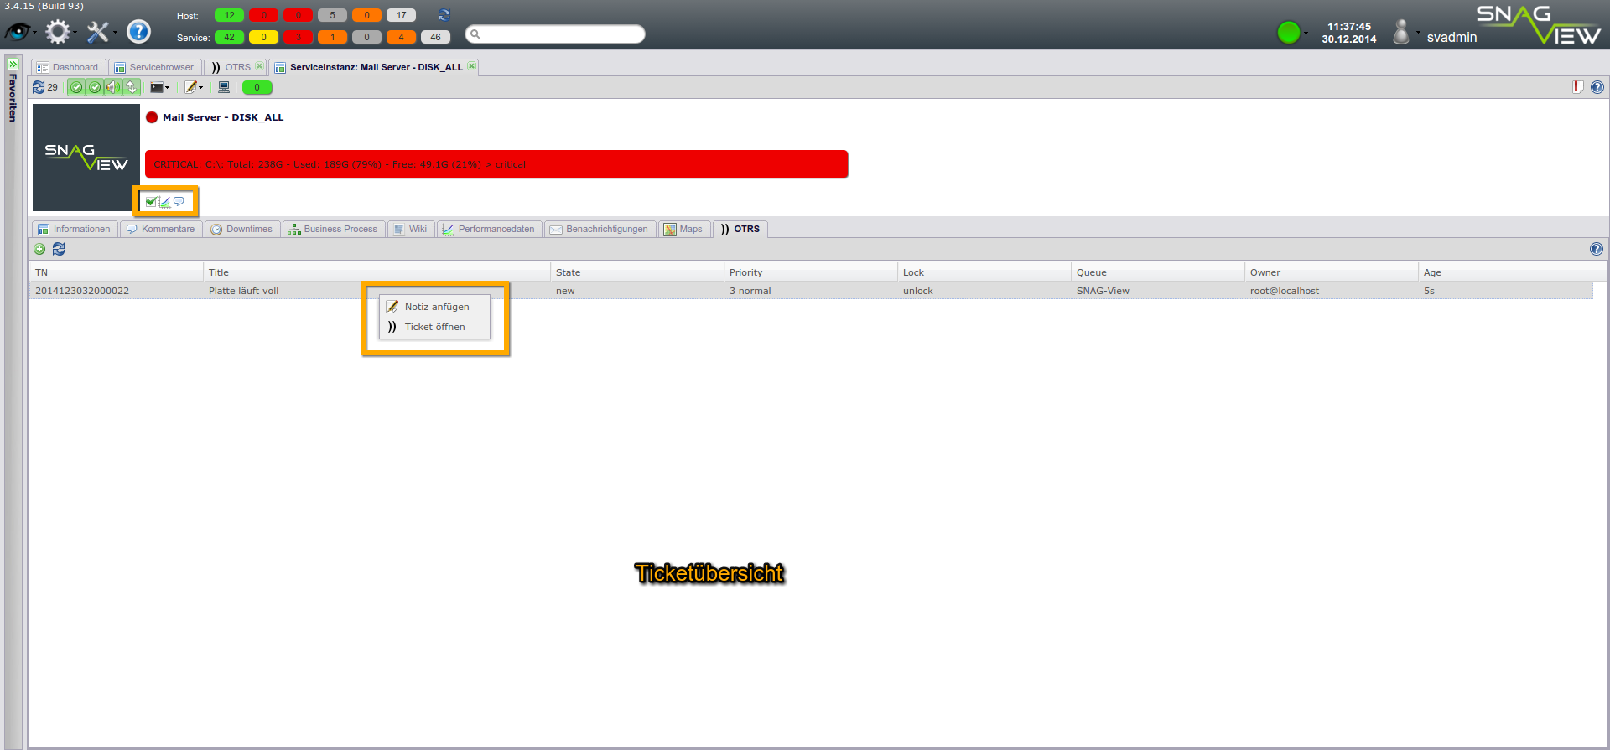This screenshot has height=750, width=1610.
Task: Open the wrench and screwdriver tools icon
Action: coord(98,32)
